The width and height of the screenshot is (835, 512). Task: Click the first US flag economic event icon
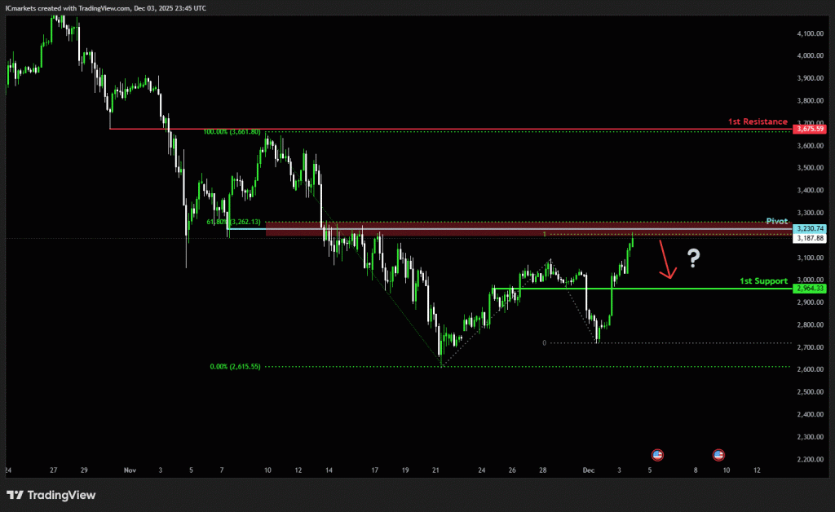click(x=657, y=454)
